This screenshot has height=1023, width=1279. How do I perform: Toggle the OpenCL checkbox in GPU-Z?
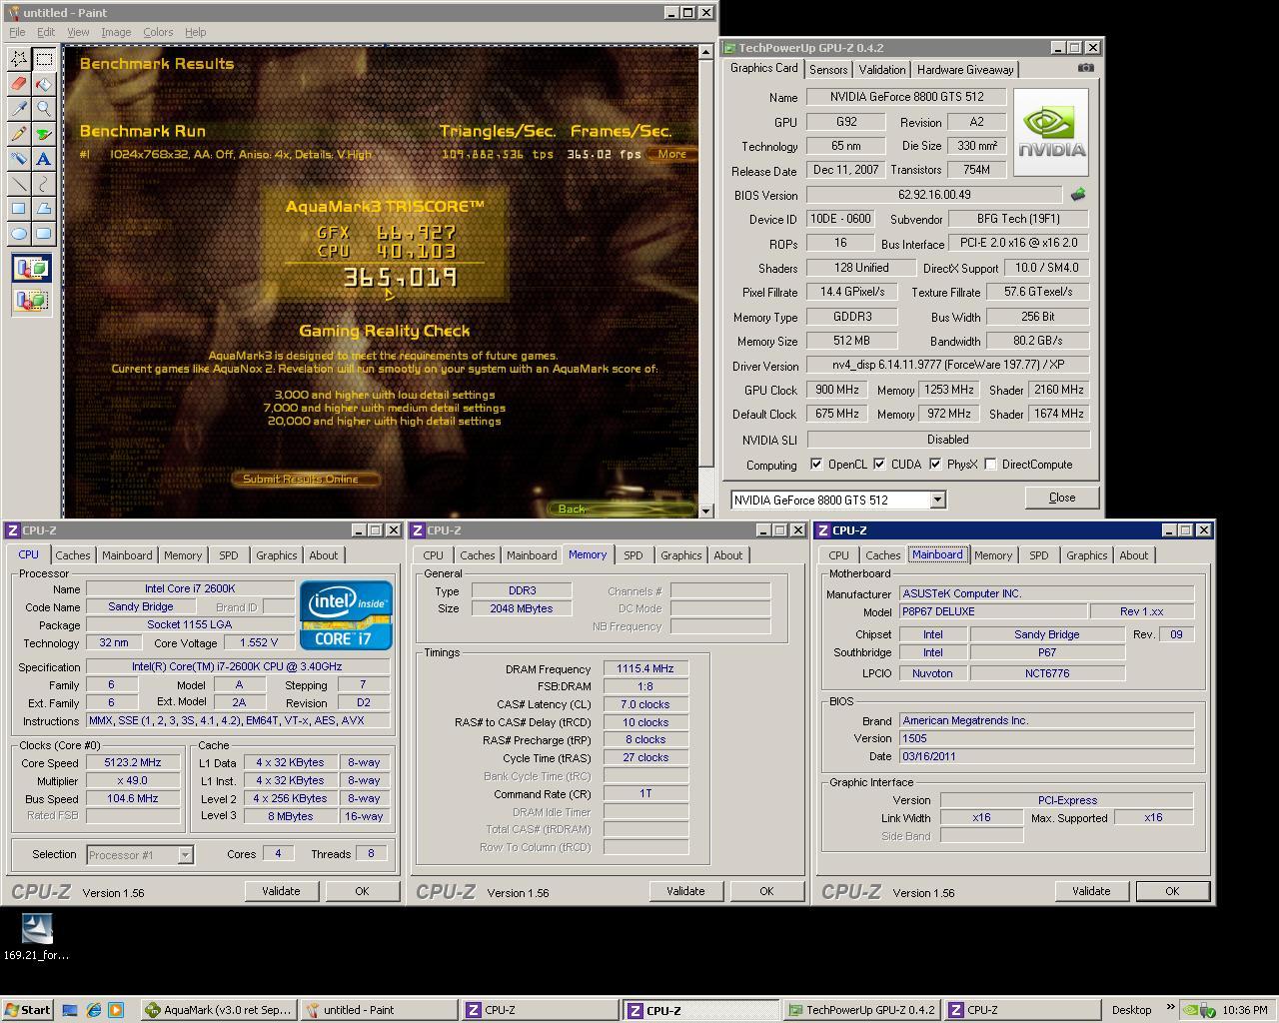pos(816,465)
